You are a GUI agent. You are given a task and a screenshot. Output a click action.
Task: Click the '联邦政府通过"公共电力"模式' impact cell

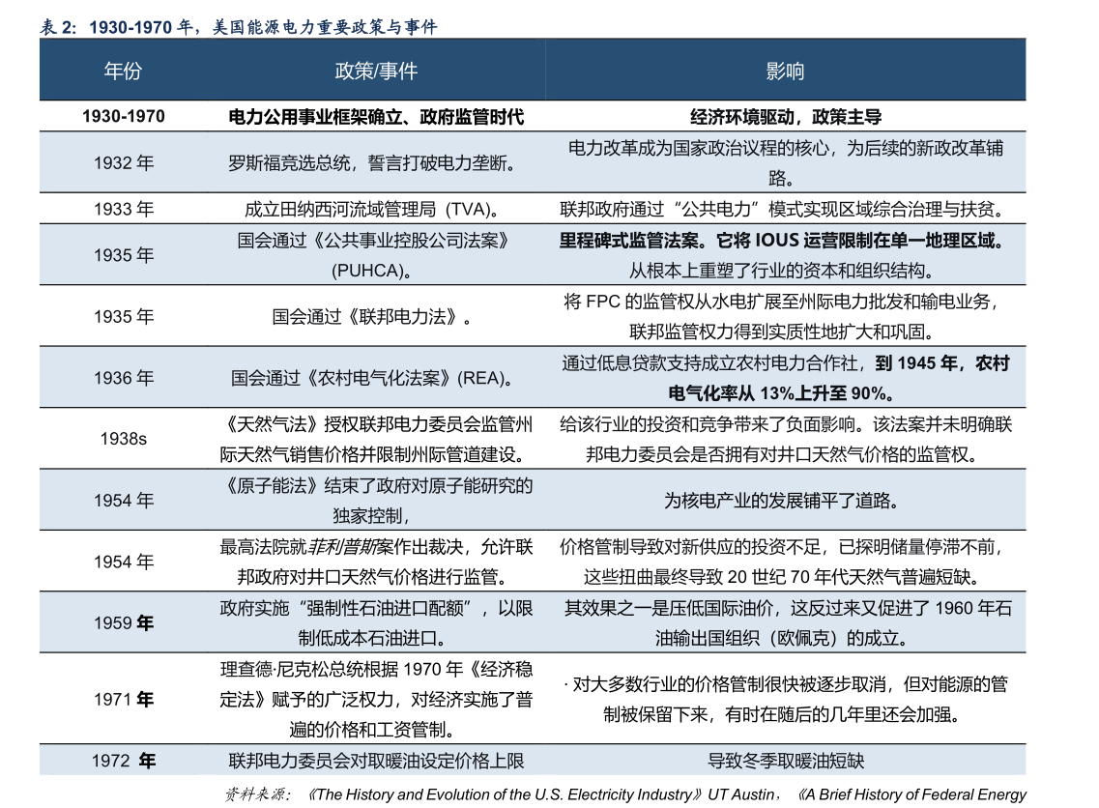(x=785, y=209)
